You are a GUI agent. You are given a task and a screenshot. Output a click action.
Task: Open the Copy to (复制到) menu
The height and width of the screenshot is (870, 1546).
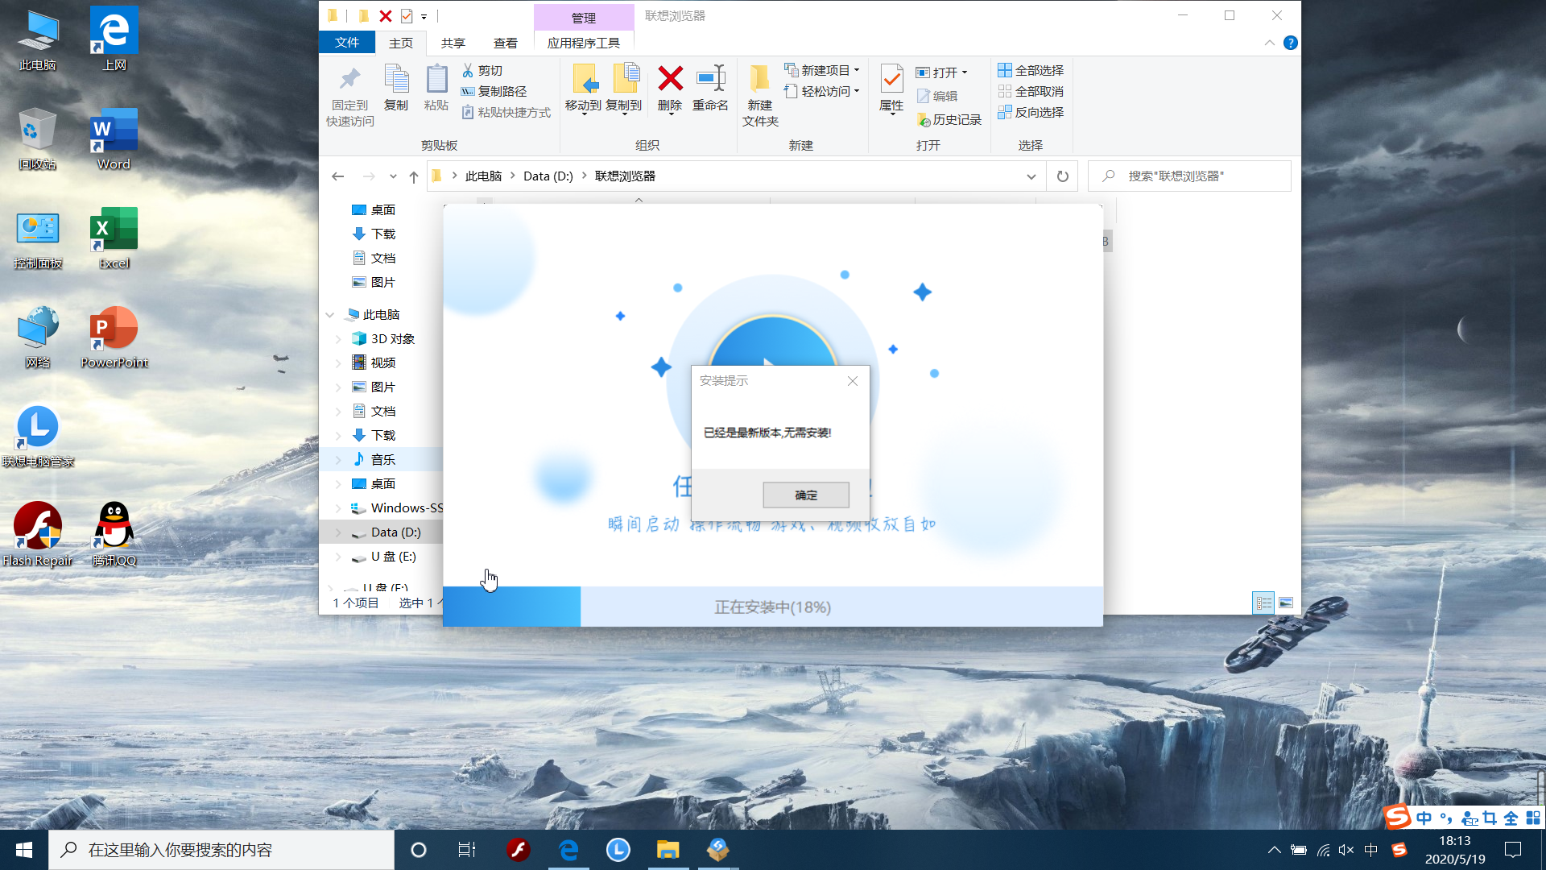624,89
